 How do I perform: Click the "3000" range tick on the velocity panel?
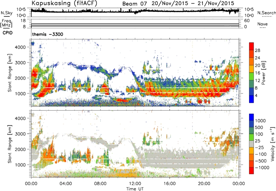click(20, 134)
